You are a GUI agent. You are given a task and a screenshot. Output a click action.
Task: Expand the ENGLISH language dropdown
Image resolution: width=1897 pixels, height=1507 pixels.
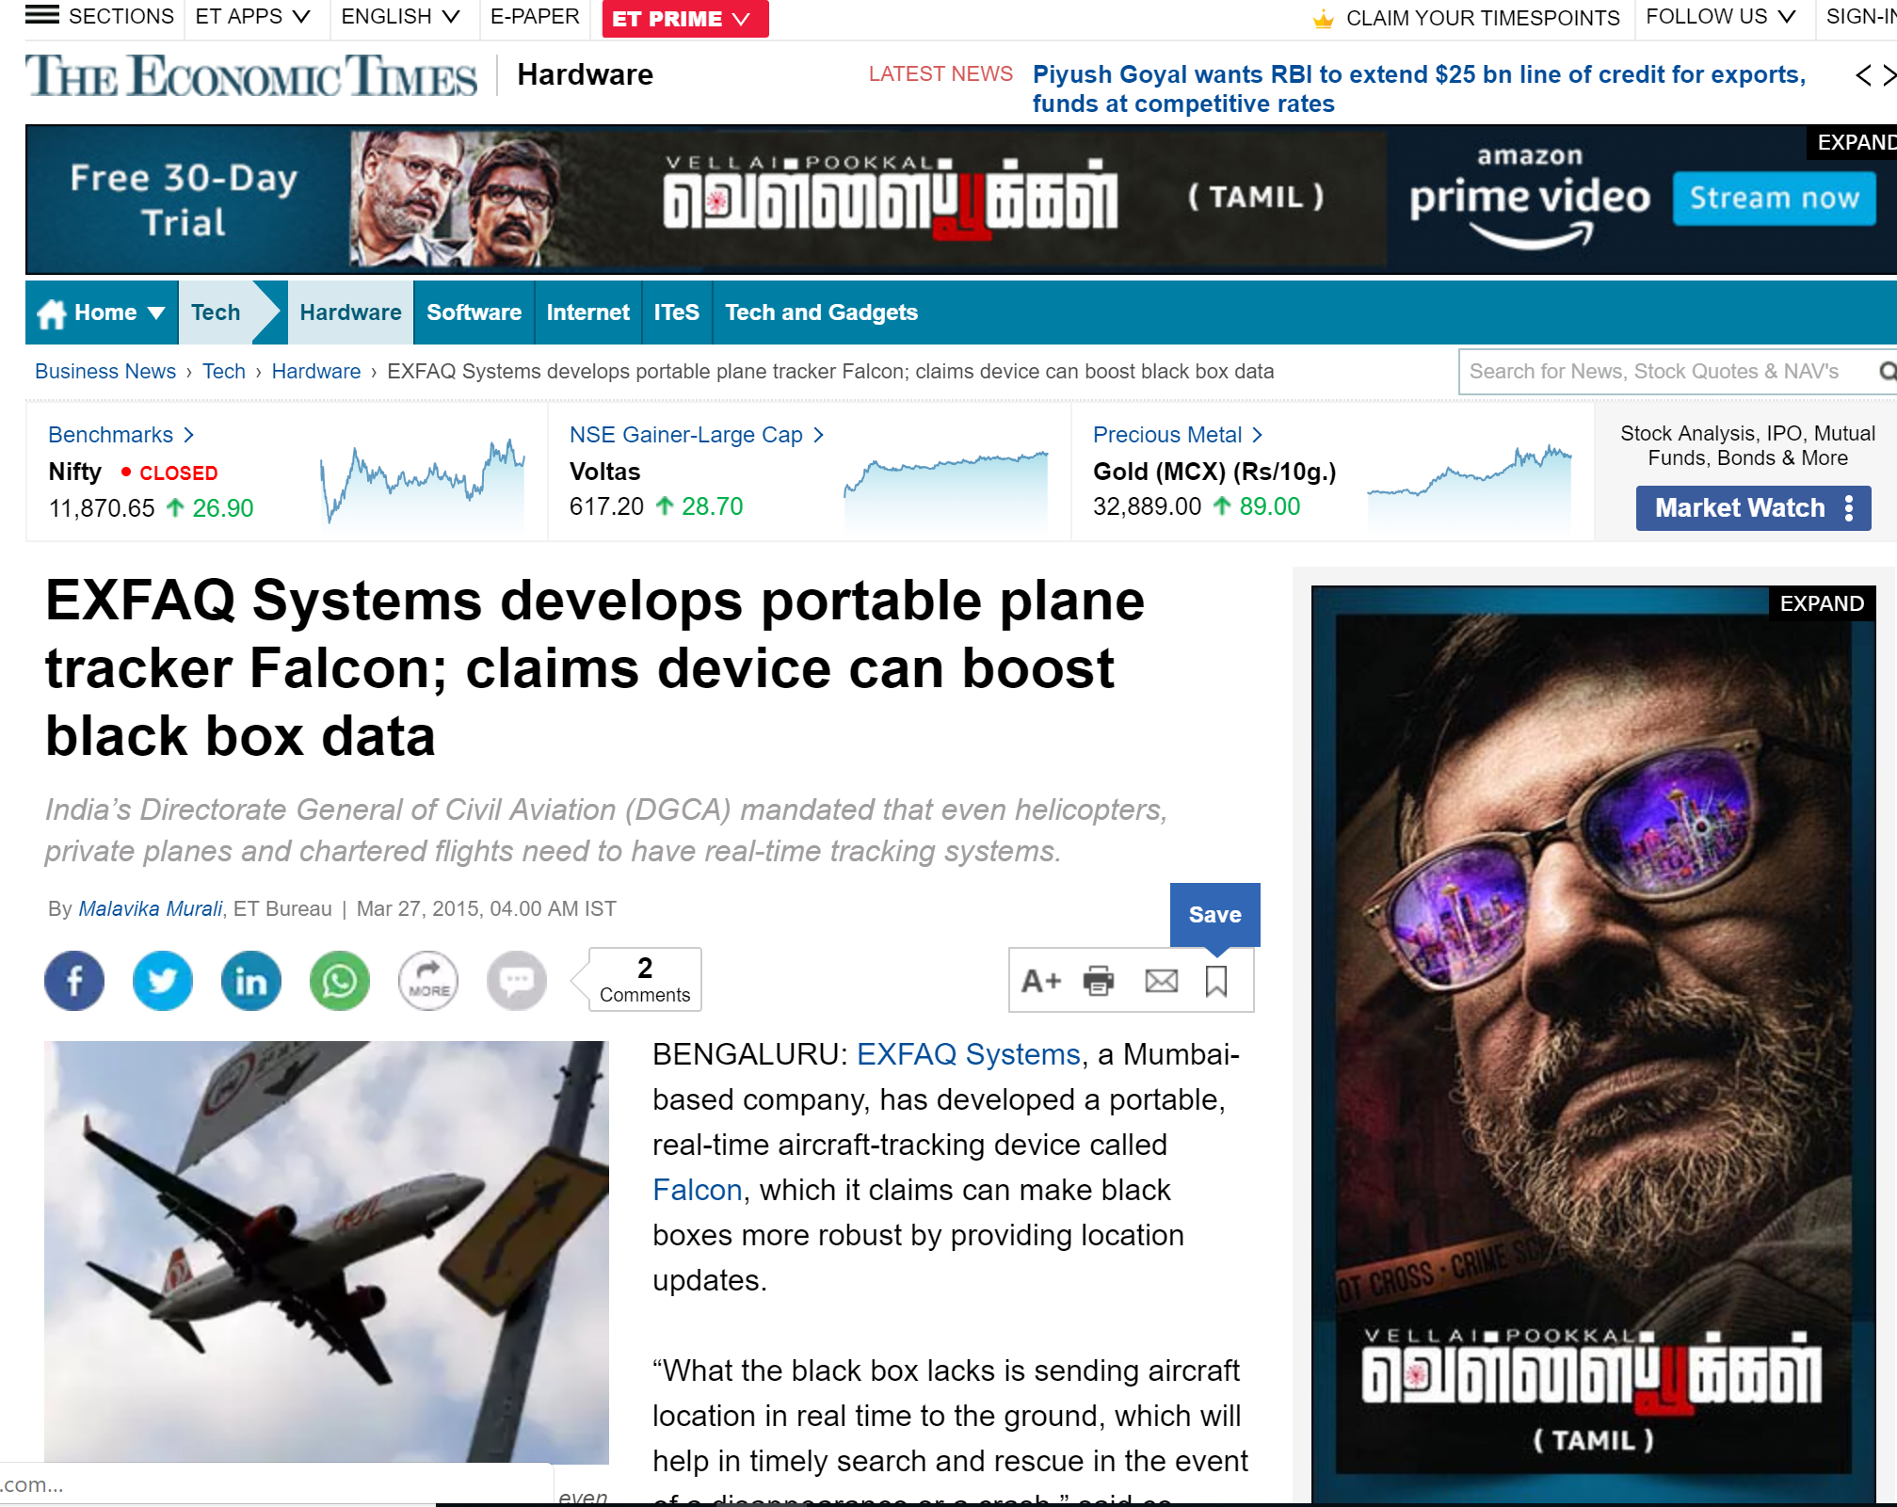[400, 17]
